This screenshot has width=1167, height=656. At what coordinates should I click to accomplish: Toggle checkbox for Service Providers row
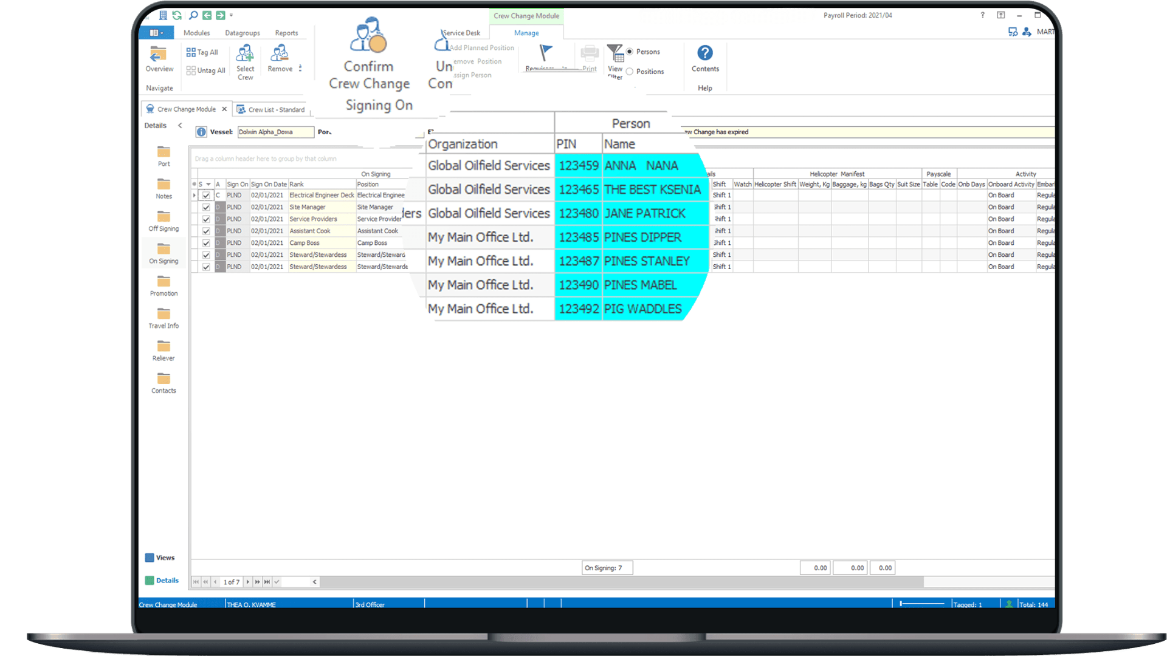[x=206, y=219]
